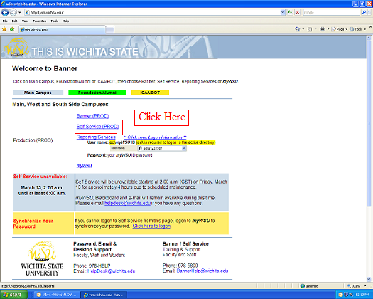This screenshot has height=299, width=373.
Task: Open the Favorites menu
Action: point(40,21)
